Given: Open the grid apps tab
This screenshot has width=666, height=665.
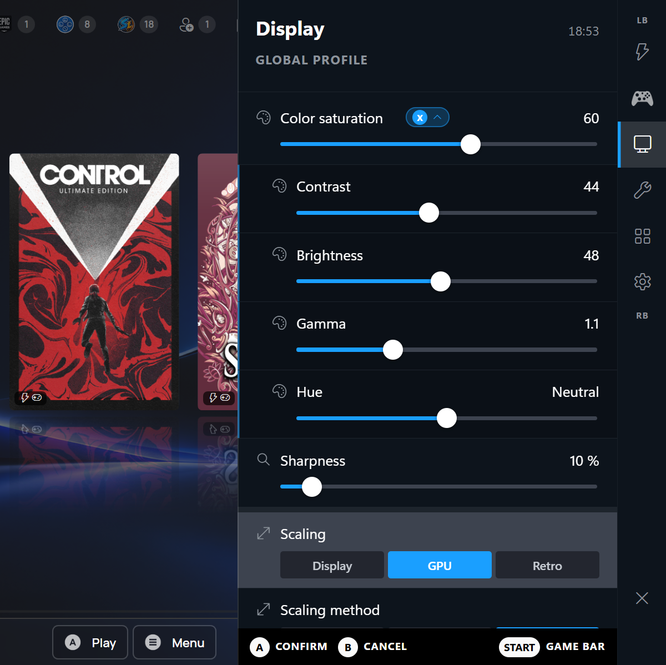Looking at the screenshot, I should coord(642,236).
